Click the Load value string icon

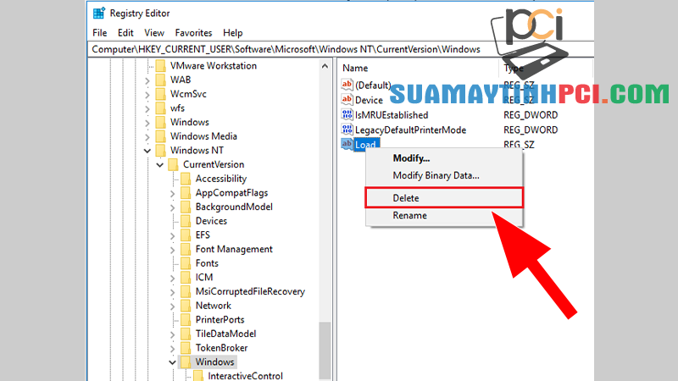pos(347,144)
